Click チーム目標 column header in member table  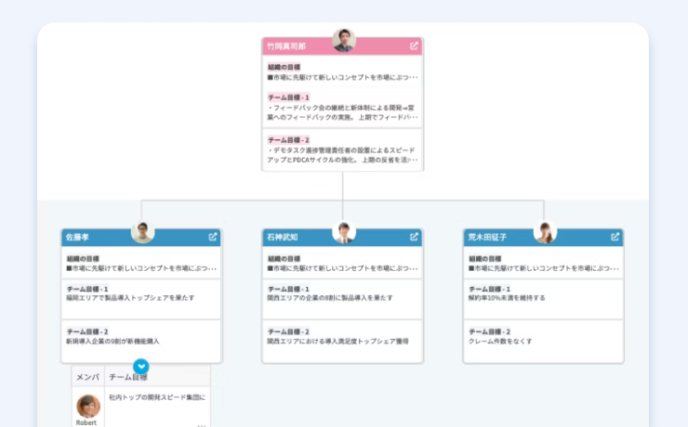coord(128,377)
